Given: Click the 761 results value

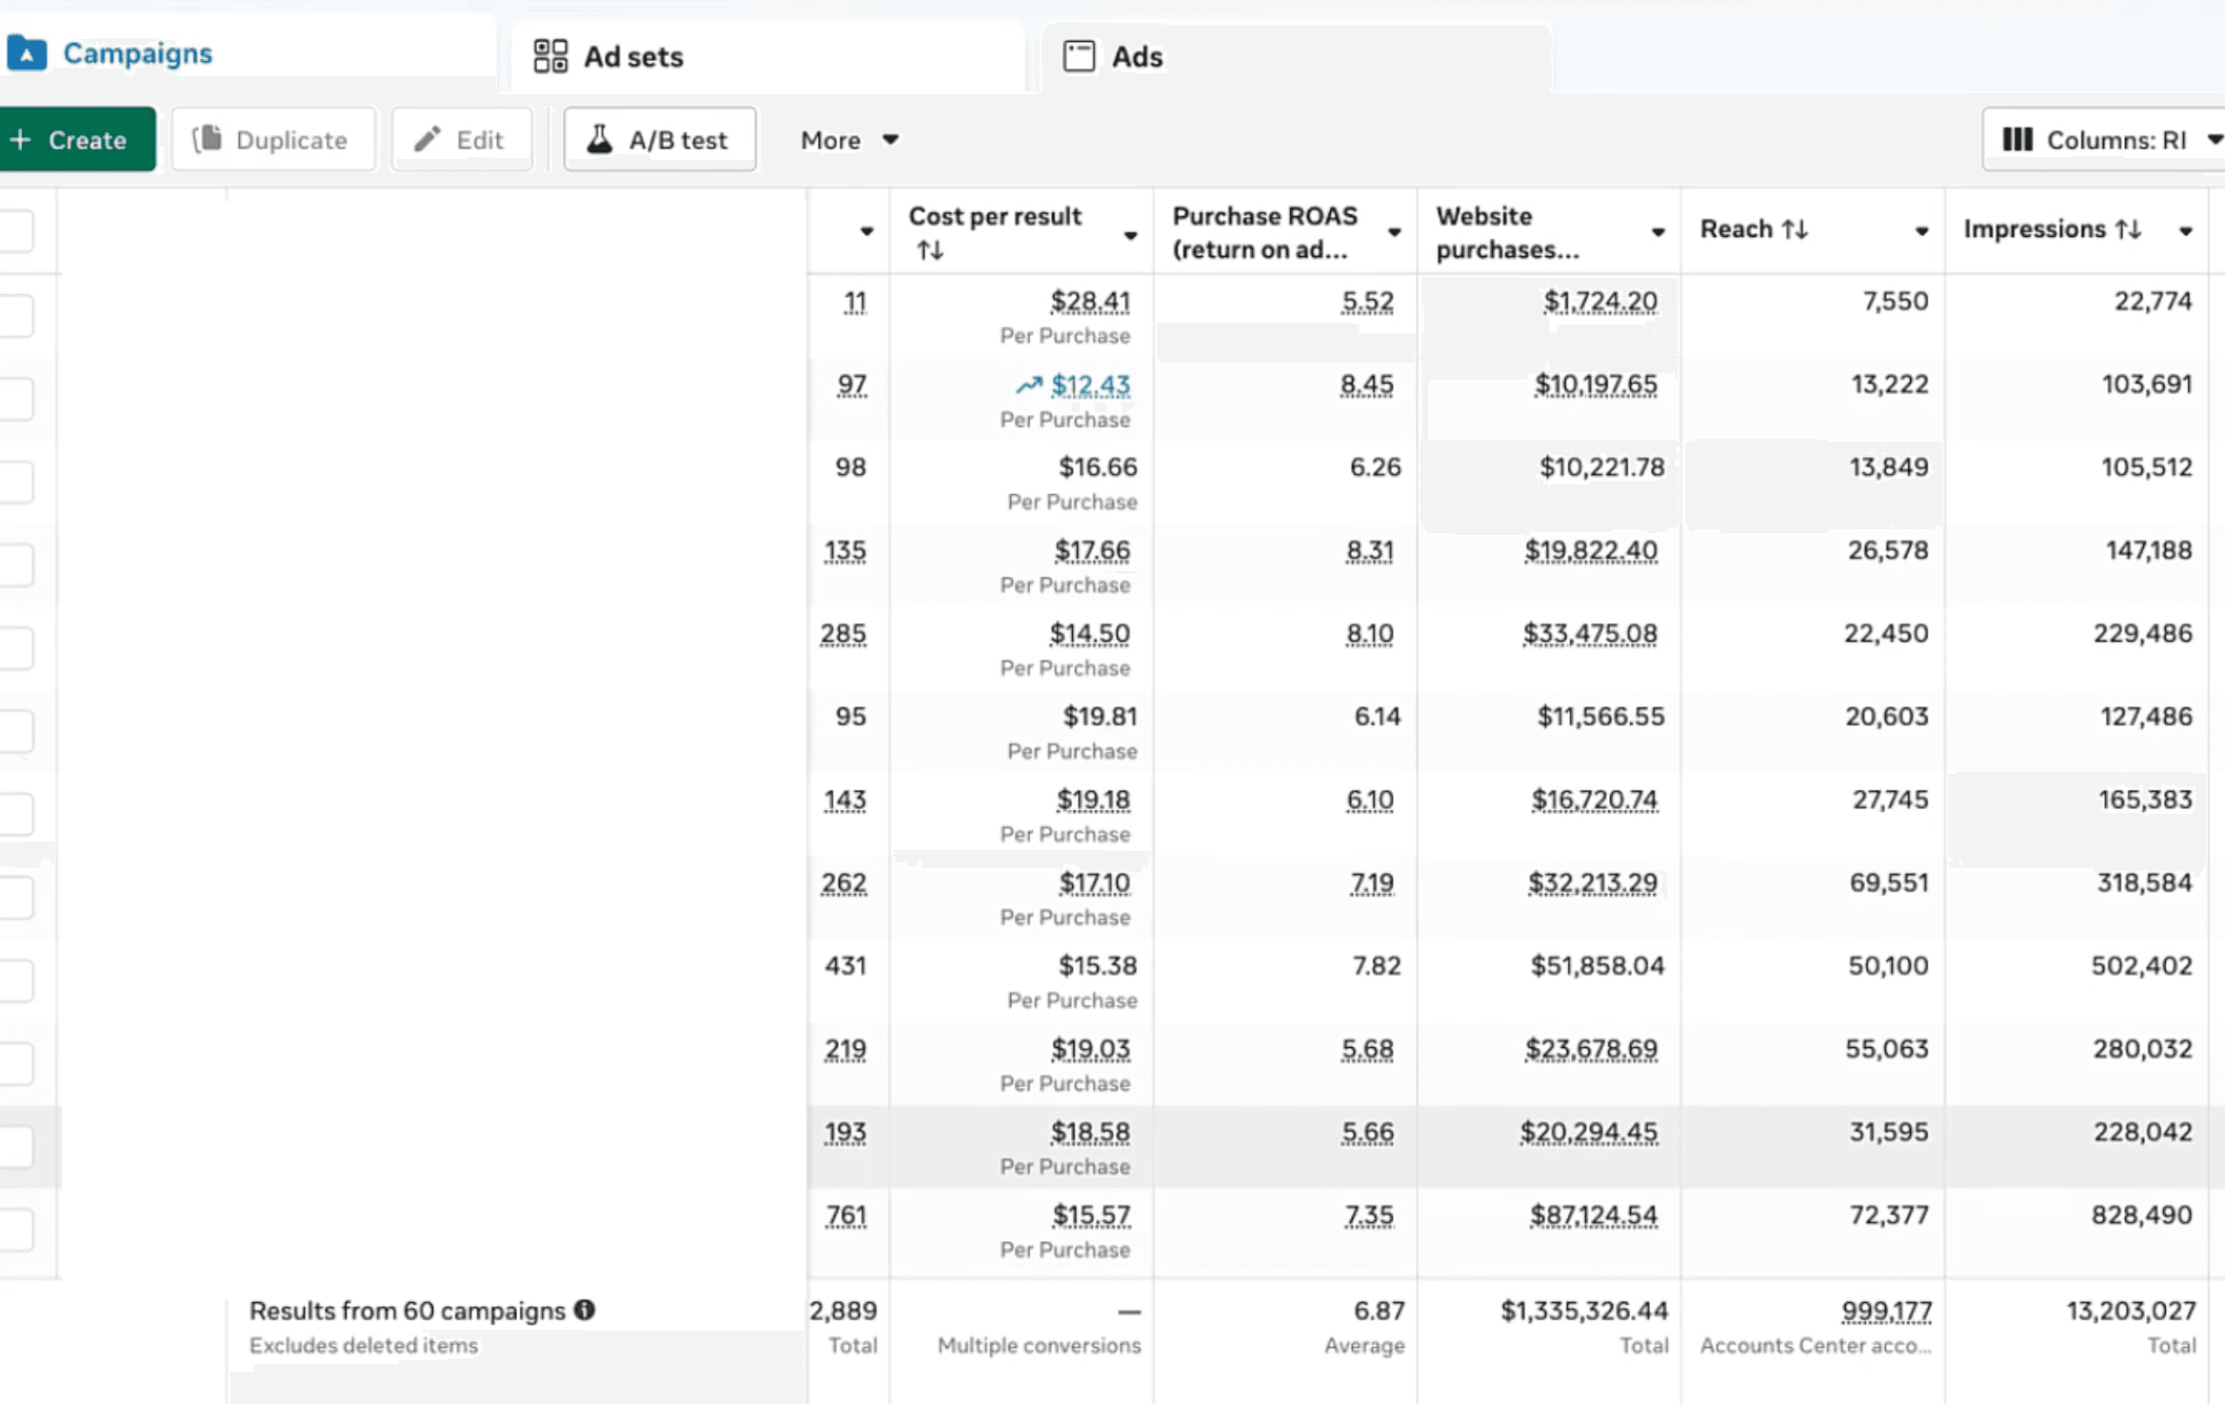Looking at the screenshot, I should click(846, 1216).
